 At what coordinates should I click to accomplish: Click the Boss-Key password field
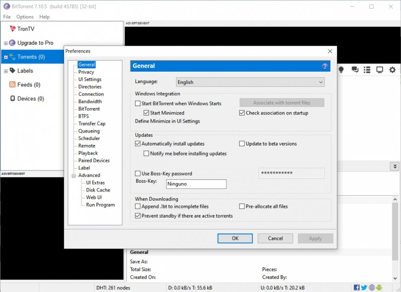[x=291, y=173]
